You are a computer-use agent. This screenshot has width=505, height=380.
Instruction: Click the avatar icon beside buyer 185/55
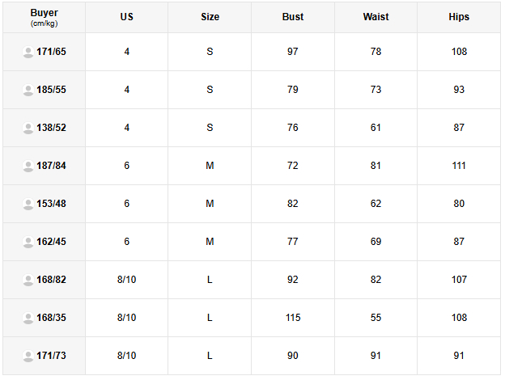click(28, 90)
